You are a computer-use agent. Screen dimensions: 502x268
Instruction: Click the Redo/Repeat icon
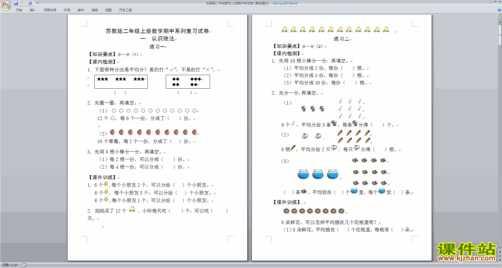click(x=30, y=3)
